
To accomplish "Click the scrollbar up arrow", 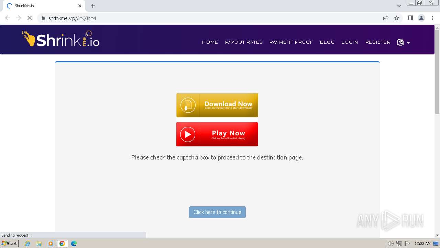I will point(437,27).
